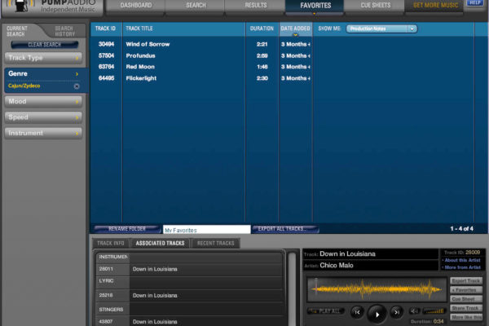The image size is (489, 326).
Task: Click the Export All Tracks button
Action: pyautogui.click(x=284, y=229)
